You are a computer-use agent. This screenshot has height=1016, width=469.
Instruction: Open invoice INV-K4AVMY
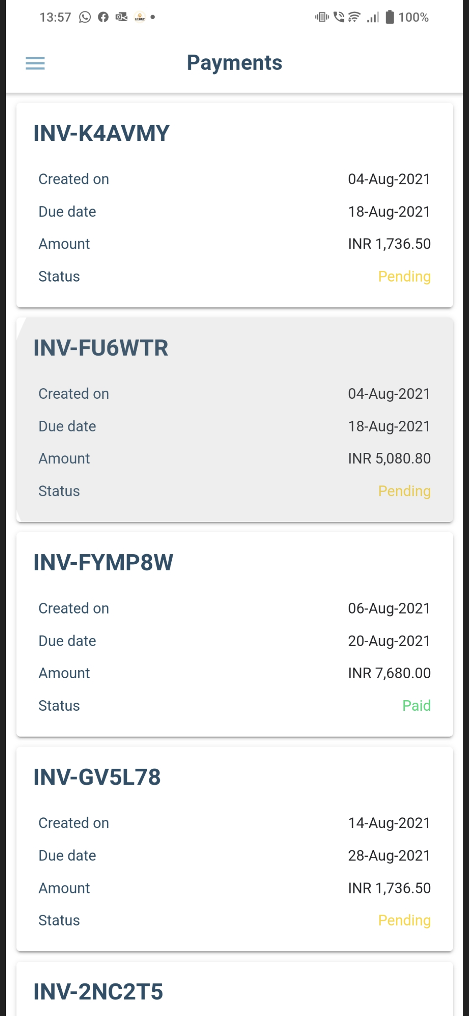click(x=101, y=133)
